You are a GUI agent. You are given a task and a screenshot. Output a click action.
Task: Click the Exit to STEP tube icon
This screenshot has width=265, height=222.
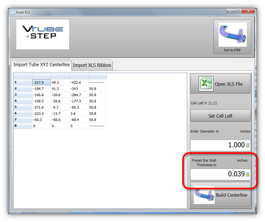[x=232, y=35]
